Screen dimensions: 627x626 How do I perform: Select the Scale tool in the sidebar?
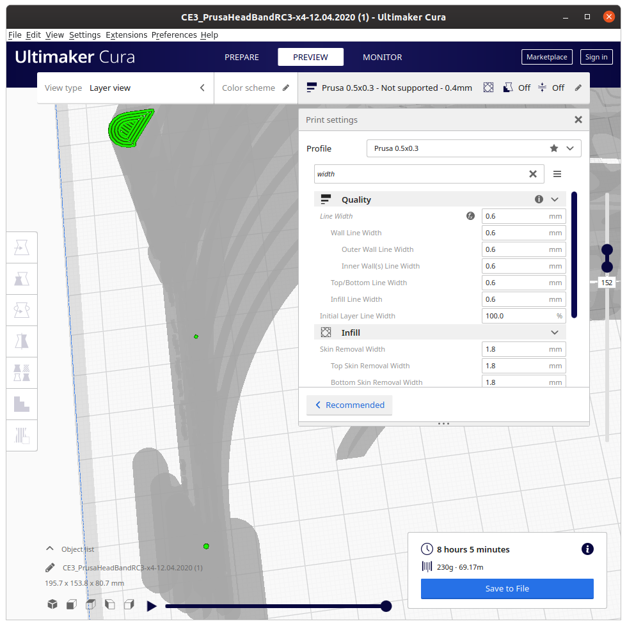22,278
